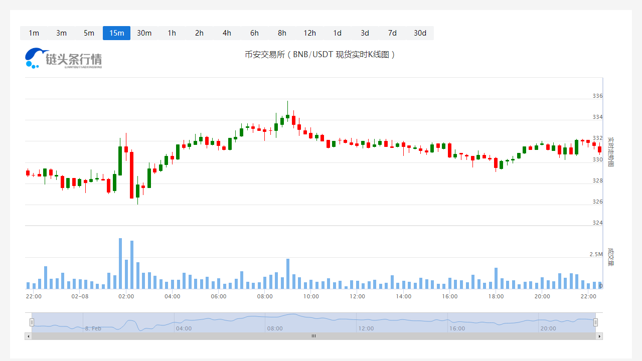Screen dimensions: 642x361
Task: Select the 3m interval tab
Action: (x=61, y=33)
